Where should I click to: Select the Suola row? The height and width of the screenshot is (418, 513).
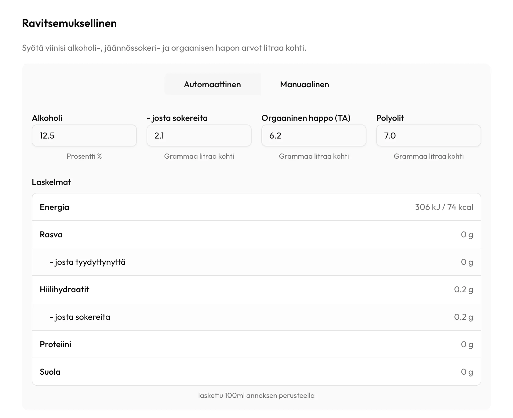[256, 372]
